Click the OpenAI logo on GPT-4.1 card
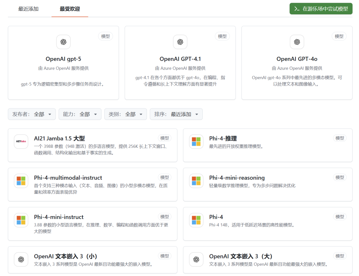Screen dimensions: 359x276 tap(180, 42)
